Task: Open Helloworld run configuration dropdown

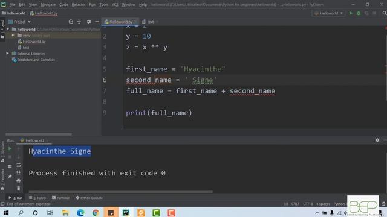Action: (328, 13)
